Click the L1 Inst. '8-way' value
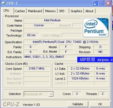Screen dimensions: 113x108 click(x=101, y=73)
